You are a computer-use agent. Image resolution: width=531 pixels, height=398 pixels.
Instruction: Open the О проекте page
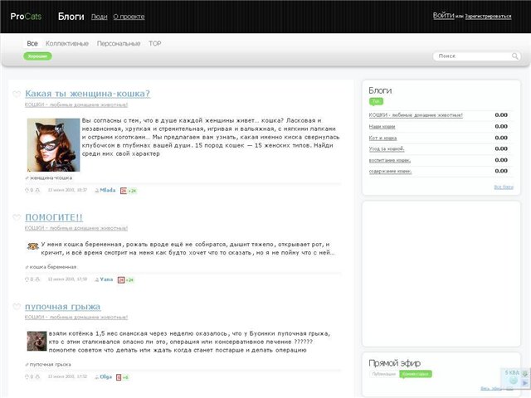129,17
